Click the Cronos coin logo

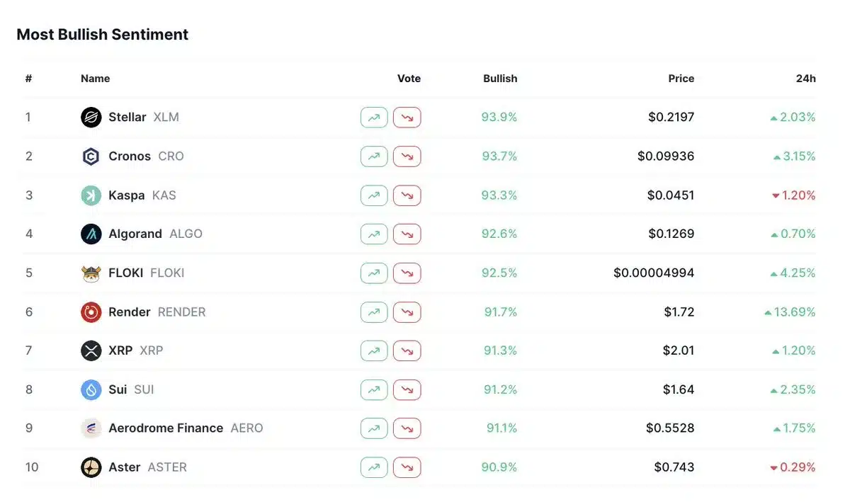(91, 156)
